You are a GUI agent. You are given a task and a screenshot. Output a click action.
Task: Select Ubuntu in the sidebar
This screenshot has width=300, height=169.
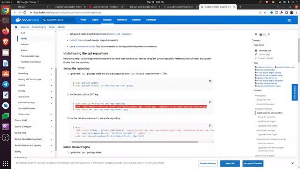pos(24,38)
